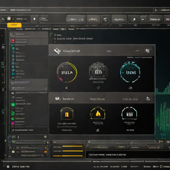The height and width of the screenshot is (170, 170).
Task: Select the middle column label in second panel header
Action: (97, 99)
